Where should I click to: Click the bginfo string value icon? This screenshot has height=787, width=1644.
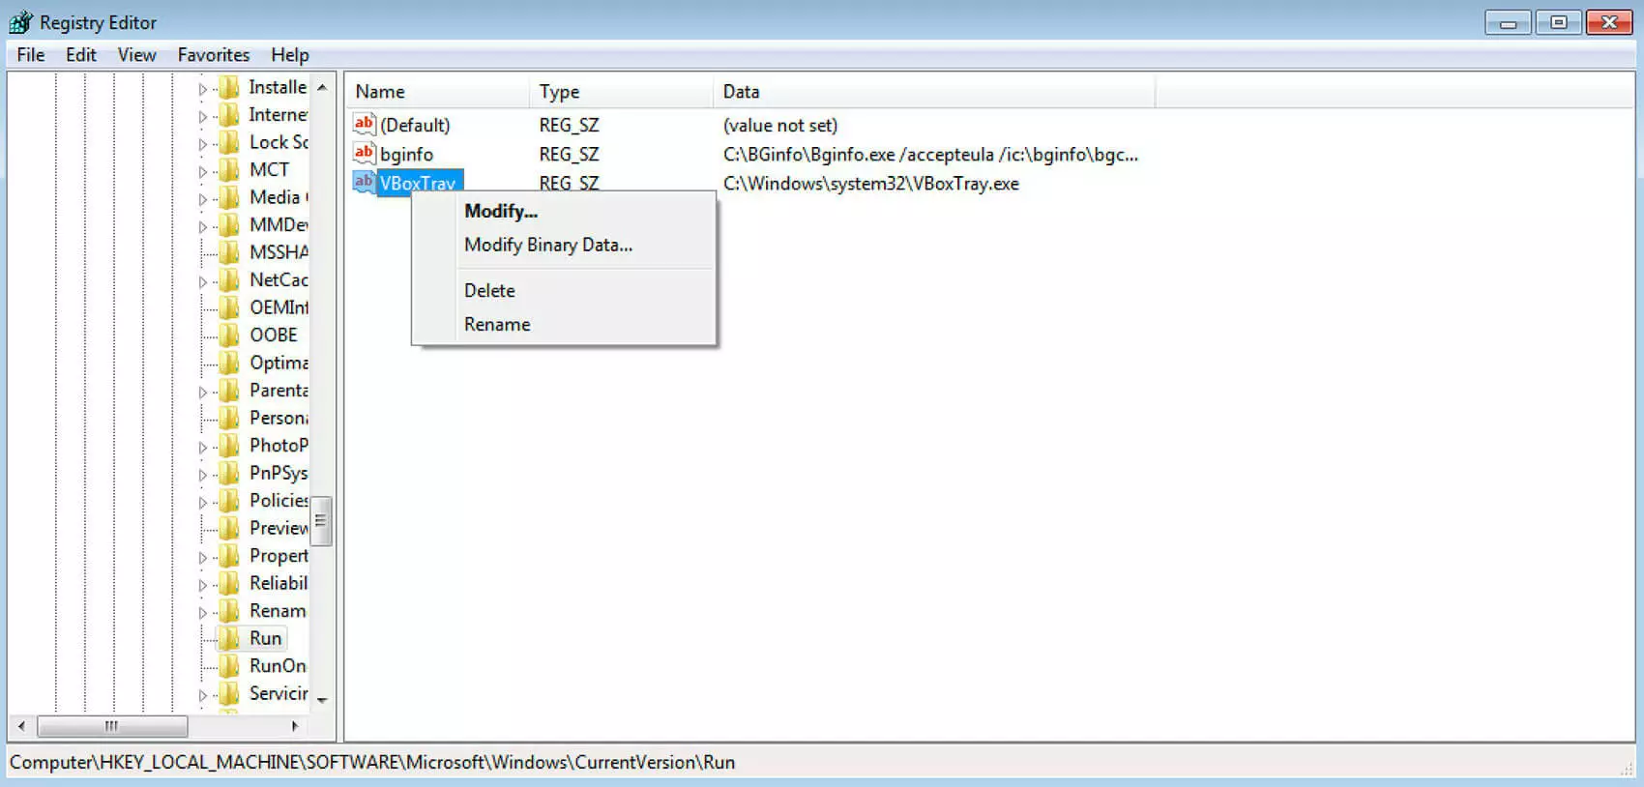click(x=364, y=153)
